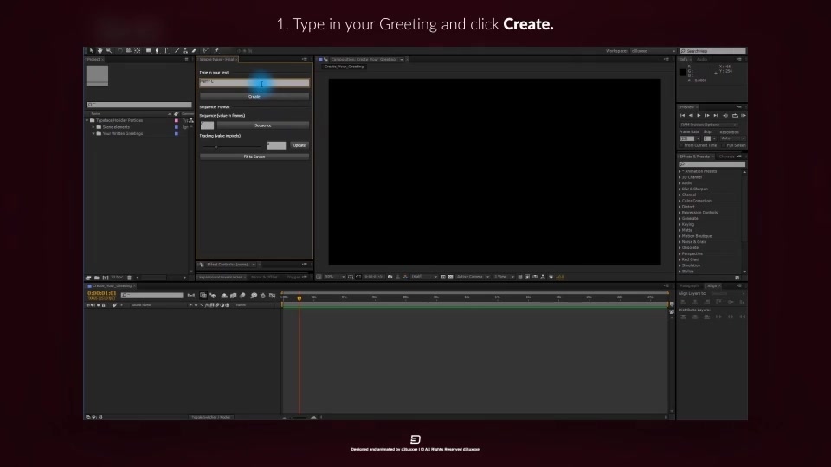831x467 pixels.
Task: Click the Sequence frames value field
Action: click(x=207, y=125)
